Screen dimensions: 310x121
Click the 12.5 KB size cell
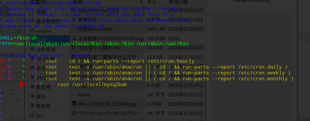155,57
